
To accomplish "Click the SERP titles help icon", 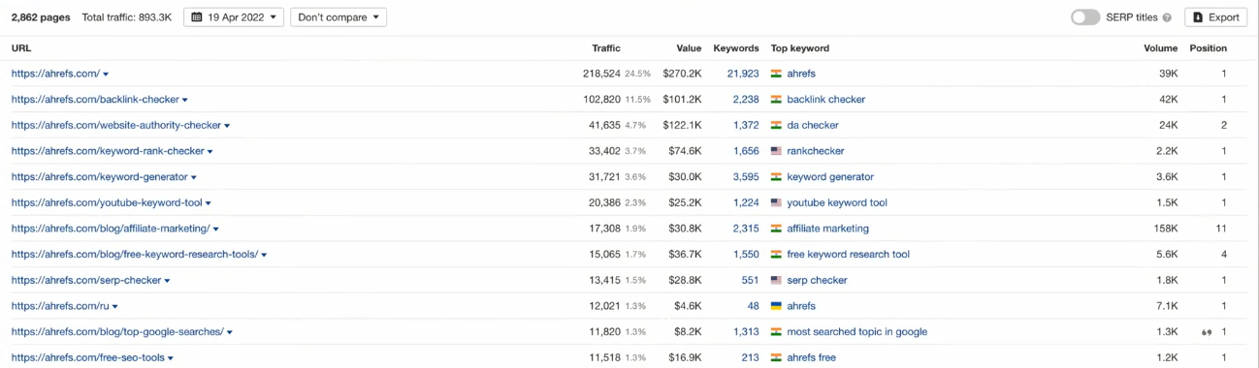I will coord(1167,17).
